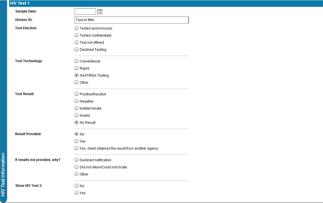Viewport: 323px width, 203px height.
Task: Select Test not offered option
Action: 76,42
